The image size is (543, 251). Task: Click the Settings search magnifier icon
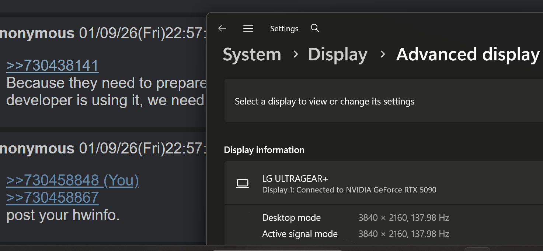click(x=315, y=28)
